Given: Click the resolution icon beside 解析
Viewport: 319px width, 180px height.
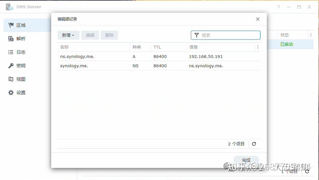Looking at the screenshot, I should pyautogui.click(x=11, y=39).
